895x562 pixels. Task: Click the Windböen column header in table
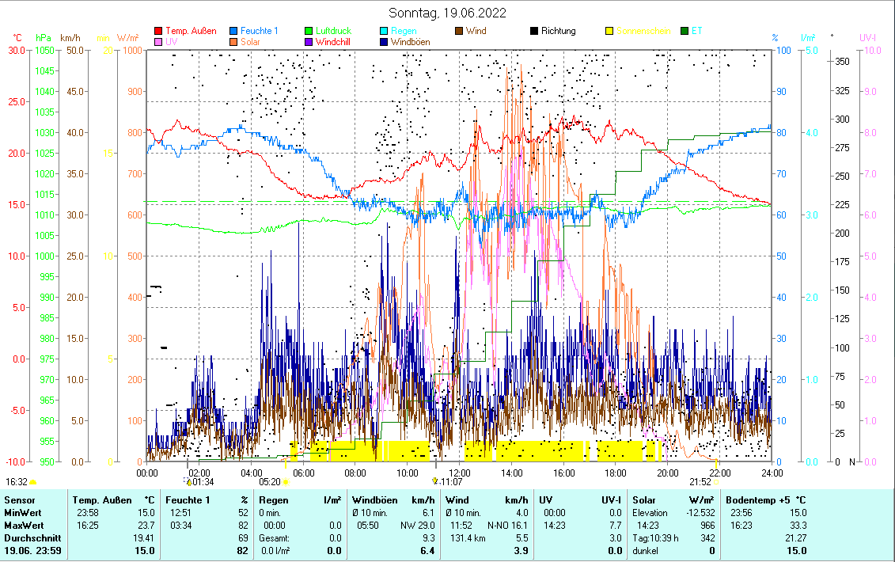tap(394, 499)
